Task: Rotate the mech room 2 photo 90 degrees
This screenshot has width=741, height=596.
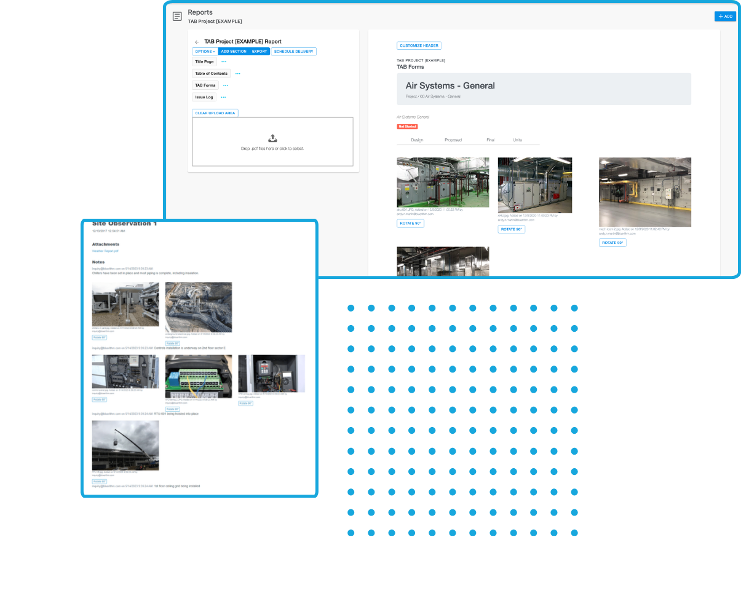Action: [612, 243]
